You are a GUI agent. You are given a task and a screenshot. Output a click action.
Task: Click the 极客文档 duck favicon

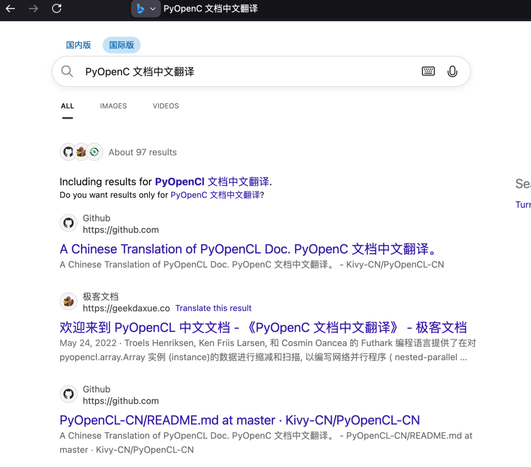[x=68, y=301]
